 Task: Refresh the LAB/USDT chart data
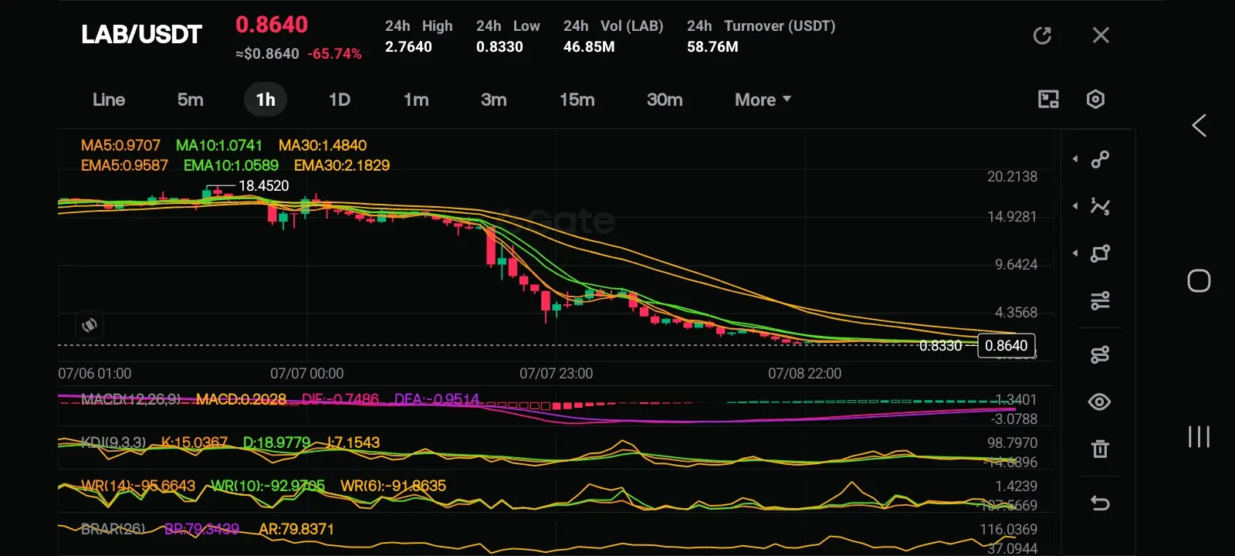tap(1042, 36)
